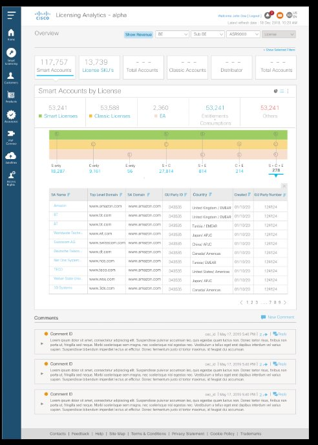Expand the third comment's triangle
318x445 pixels.
(42, 404)
